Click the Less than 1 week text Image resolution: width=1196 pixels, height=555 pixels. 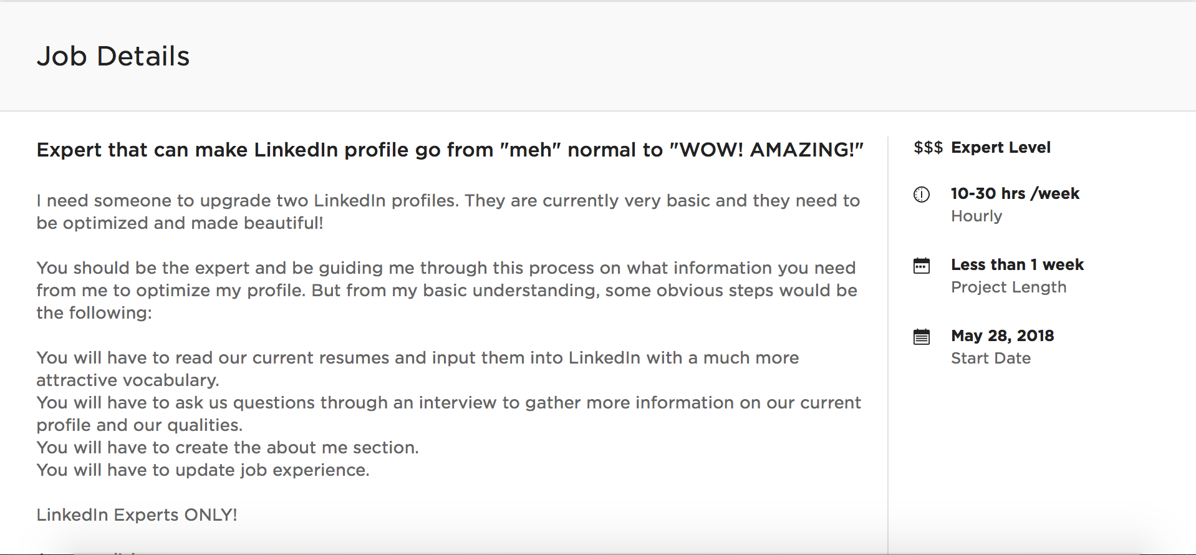(1017, 264)
